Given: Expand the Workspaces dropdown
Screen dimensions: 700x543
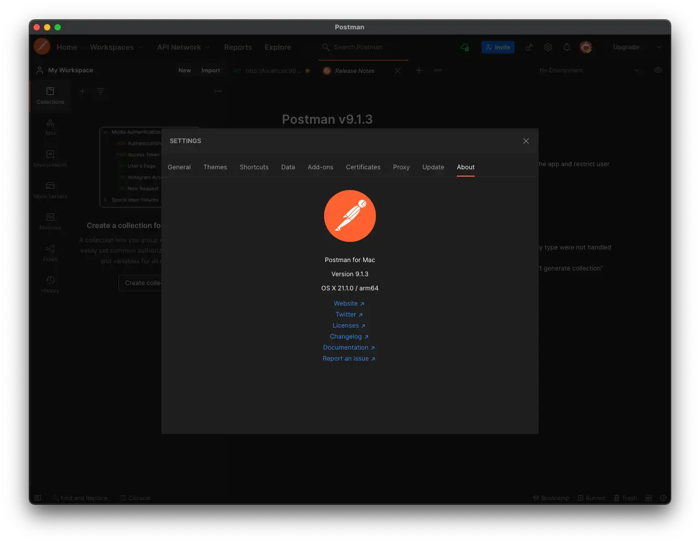Looking at the screenshot, I should (116, 47).
